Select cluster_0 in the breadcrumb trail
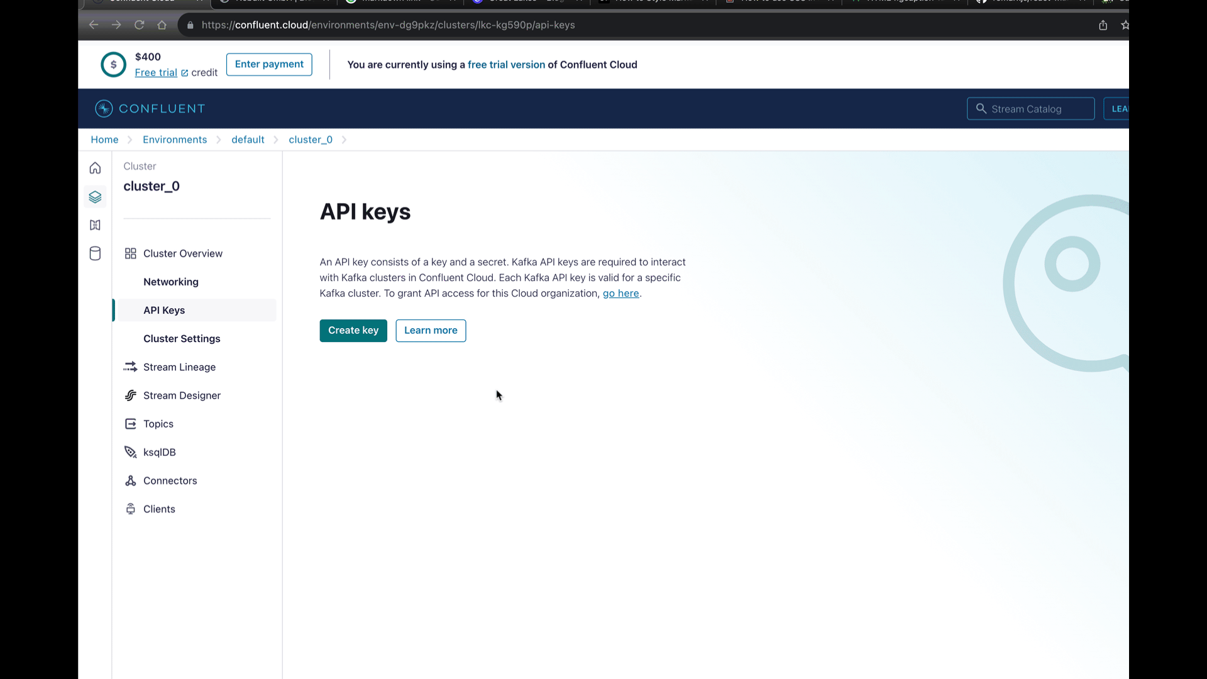The image size is (1207, 679). [x=311, y=139]
